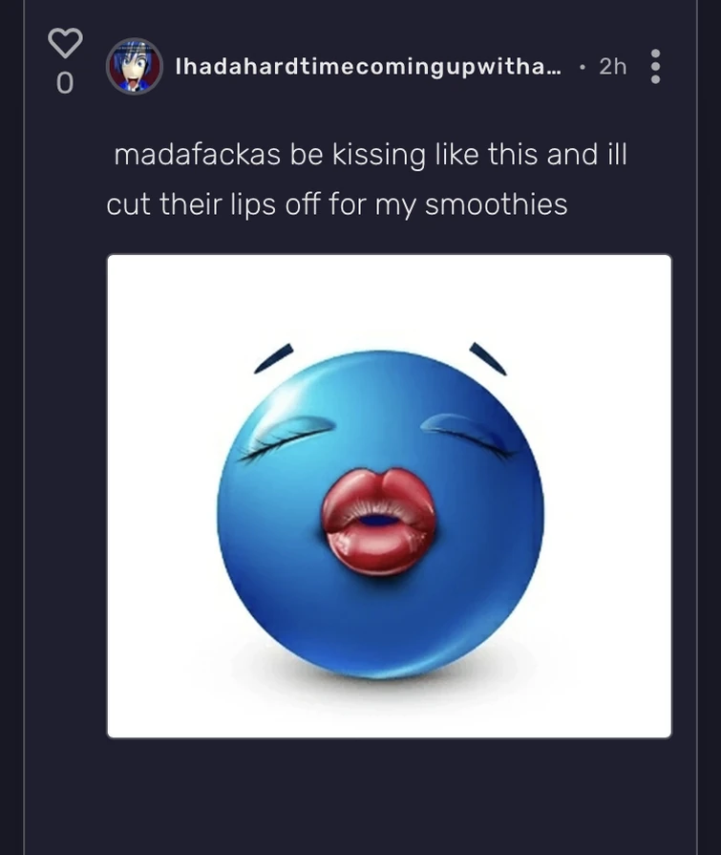Click the right raised eyebrow above emoji

[x=488, y=358]
